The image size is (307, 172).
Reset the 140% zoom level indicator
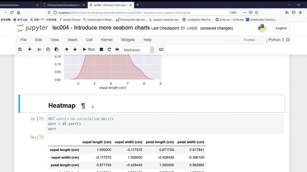tap(233, 12)
